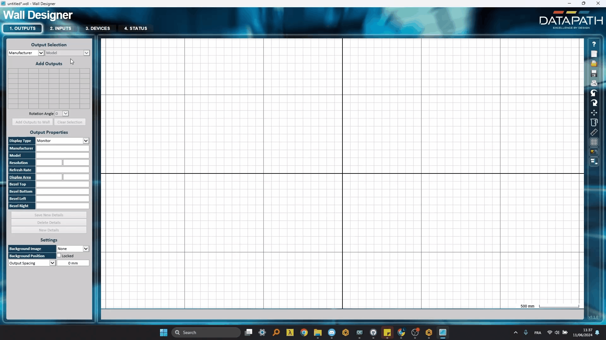The width and height of the screenshot is (606, 340).
Task: Toggle the grid display icon
Action: tap(594, 142)
